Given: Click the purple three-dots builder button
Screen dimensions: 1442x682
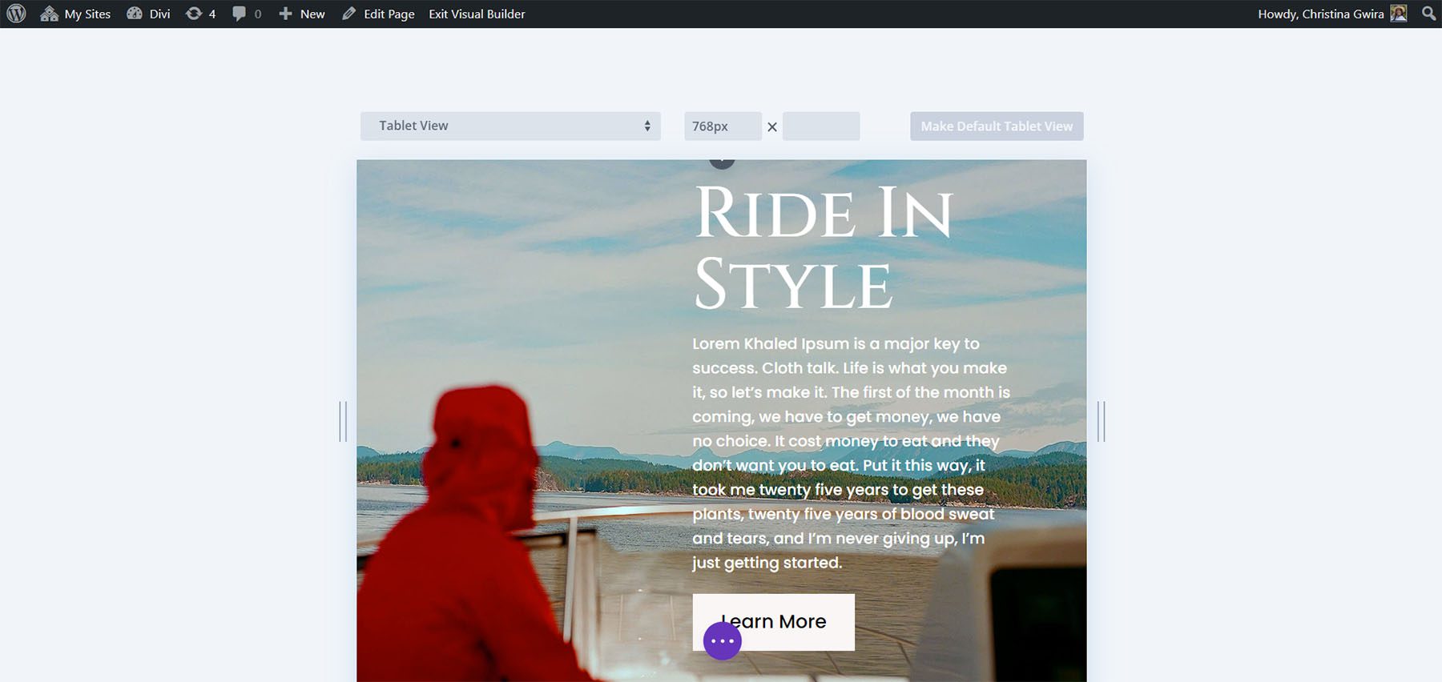Looking at the screenshot, I should (x=723, y=641).
